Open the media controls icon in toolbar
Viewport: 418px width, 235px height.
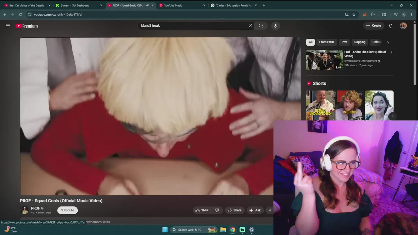(x=396, y=14)
